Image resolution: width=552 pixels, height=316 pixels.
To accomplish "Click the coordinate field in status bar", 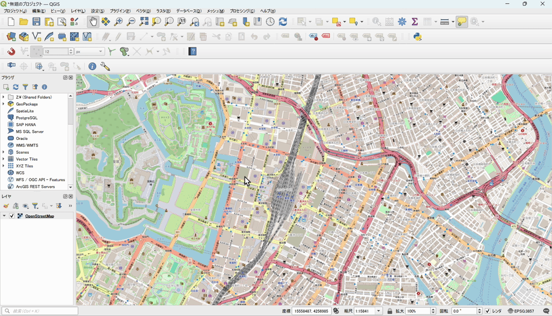I will [x=311, y=311].
